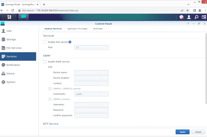Viewport: 207px width, 137px height.
Task: Open the user options person icon
Action: [189, 17]
